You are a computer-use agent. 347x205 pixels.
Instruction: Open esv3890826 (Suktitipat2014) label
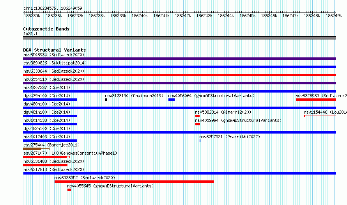click(x=55, y=63)
